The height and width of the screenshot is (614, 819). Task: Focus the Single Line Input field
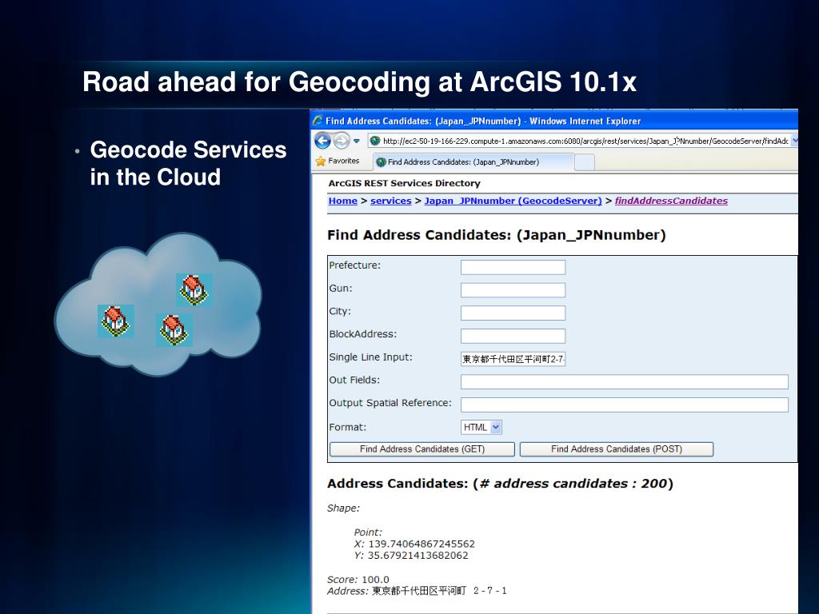[x=513, y=359]
